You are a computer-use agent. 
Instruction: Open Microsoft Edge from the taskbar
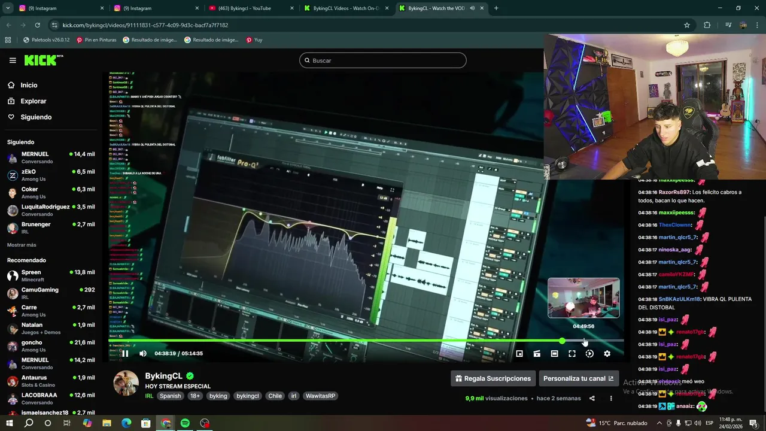point(126,423)
